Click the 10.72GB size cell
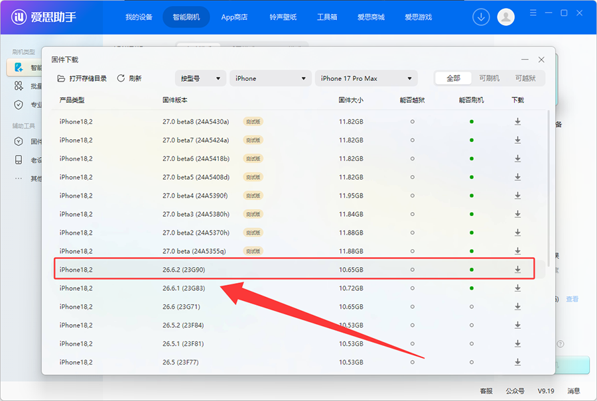 coord(351,288)
